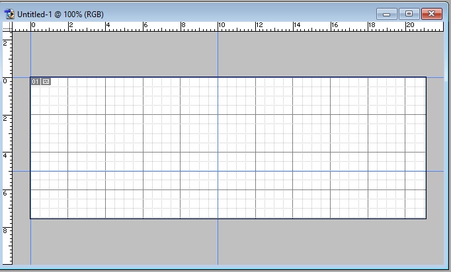Click the 8 mark on vertical ruler

coord(5,230)
